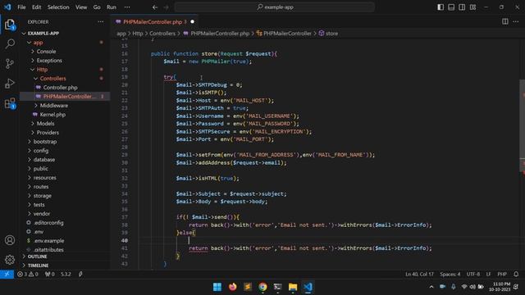Toggle secondary side bar layout icon
525x295 pixels.
point(462,7)
